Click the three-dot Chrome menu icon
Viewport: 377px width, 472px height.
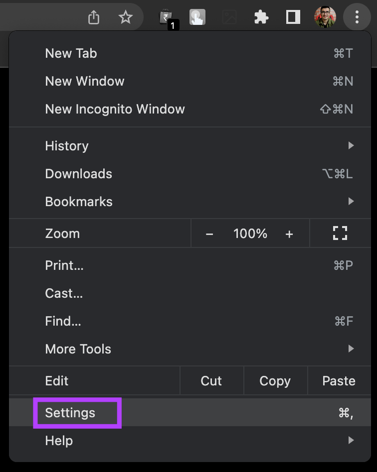point(357,16)
